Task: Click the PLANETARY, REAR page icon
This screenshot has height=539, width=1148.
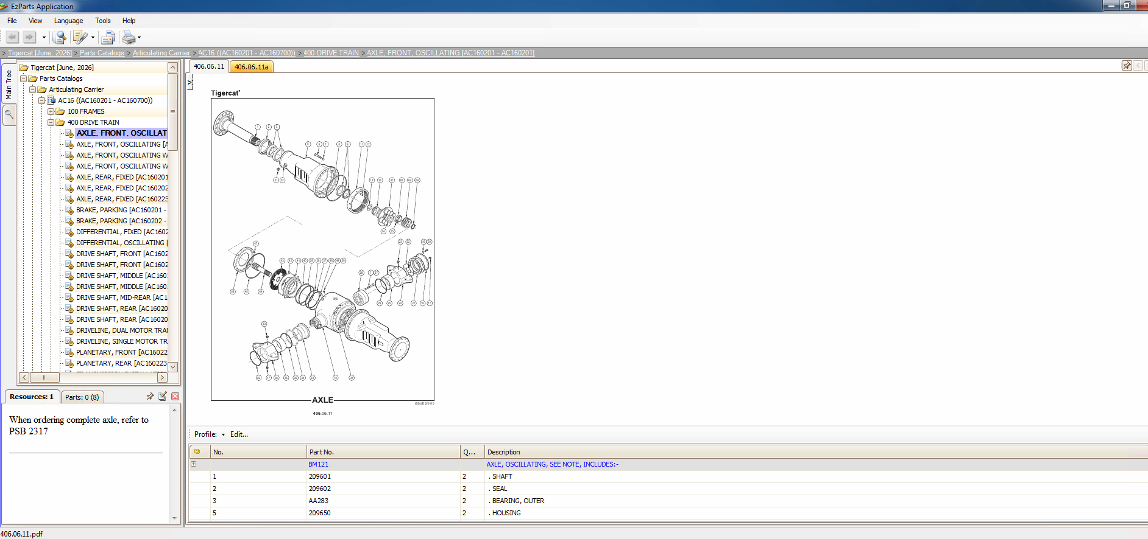Action: (x=69, y=363)
